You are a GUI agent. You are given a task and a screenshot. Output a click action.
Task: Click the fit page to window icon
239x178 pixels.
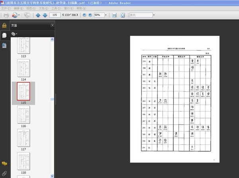(x=123, y=15)
